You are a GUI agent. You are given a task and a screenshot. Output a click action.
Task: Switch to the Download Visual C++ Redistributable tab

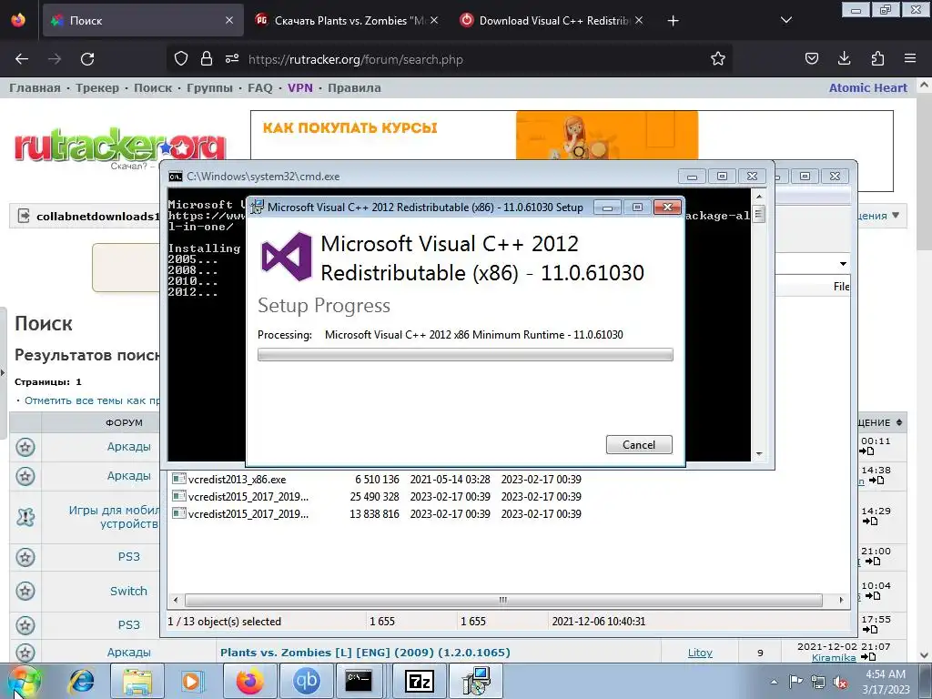551,20
